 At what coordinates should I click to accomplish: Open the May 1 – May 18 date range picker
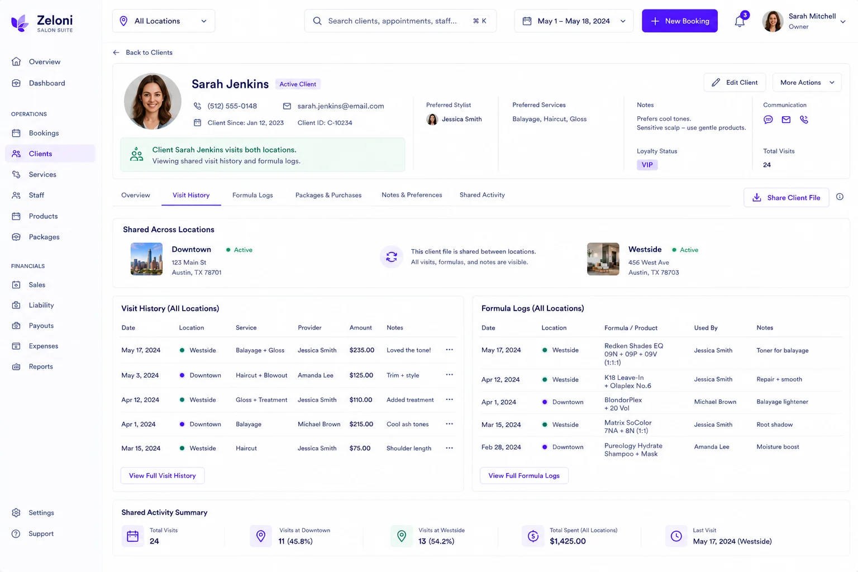(x=574, y=21)
